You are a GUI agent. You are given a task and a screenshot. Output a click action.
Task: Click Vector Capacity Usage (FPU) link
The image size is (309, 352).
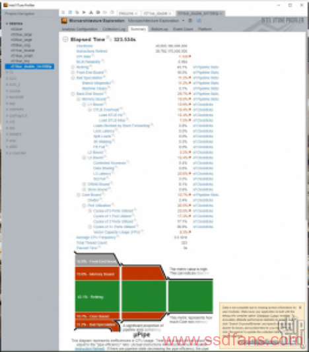pyautogui.click(x=117, y=232)
